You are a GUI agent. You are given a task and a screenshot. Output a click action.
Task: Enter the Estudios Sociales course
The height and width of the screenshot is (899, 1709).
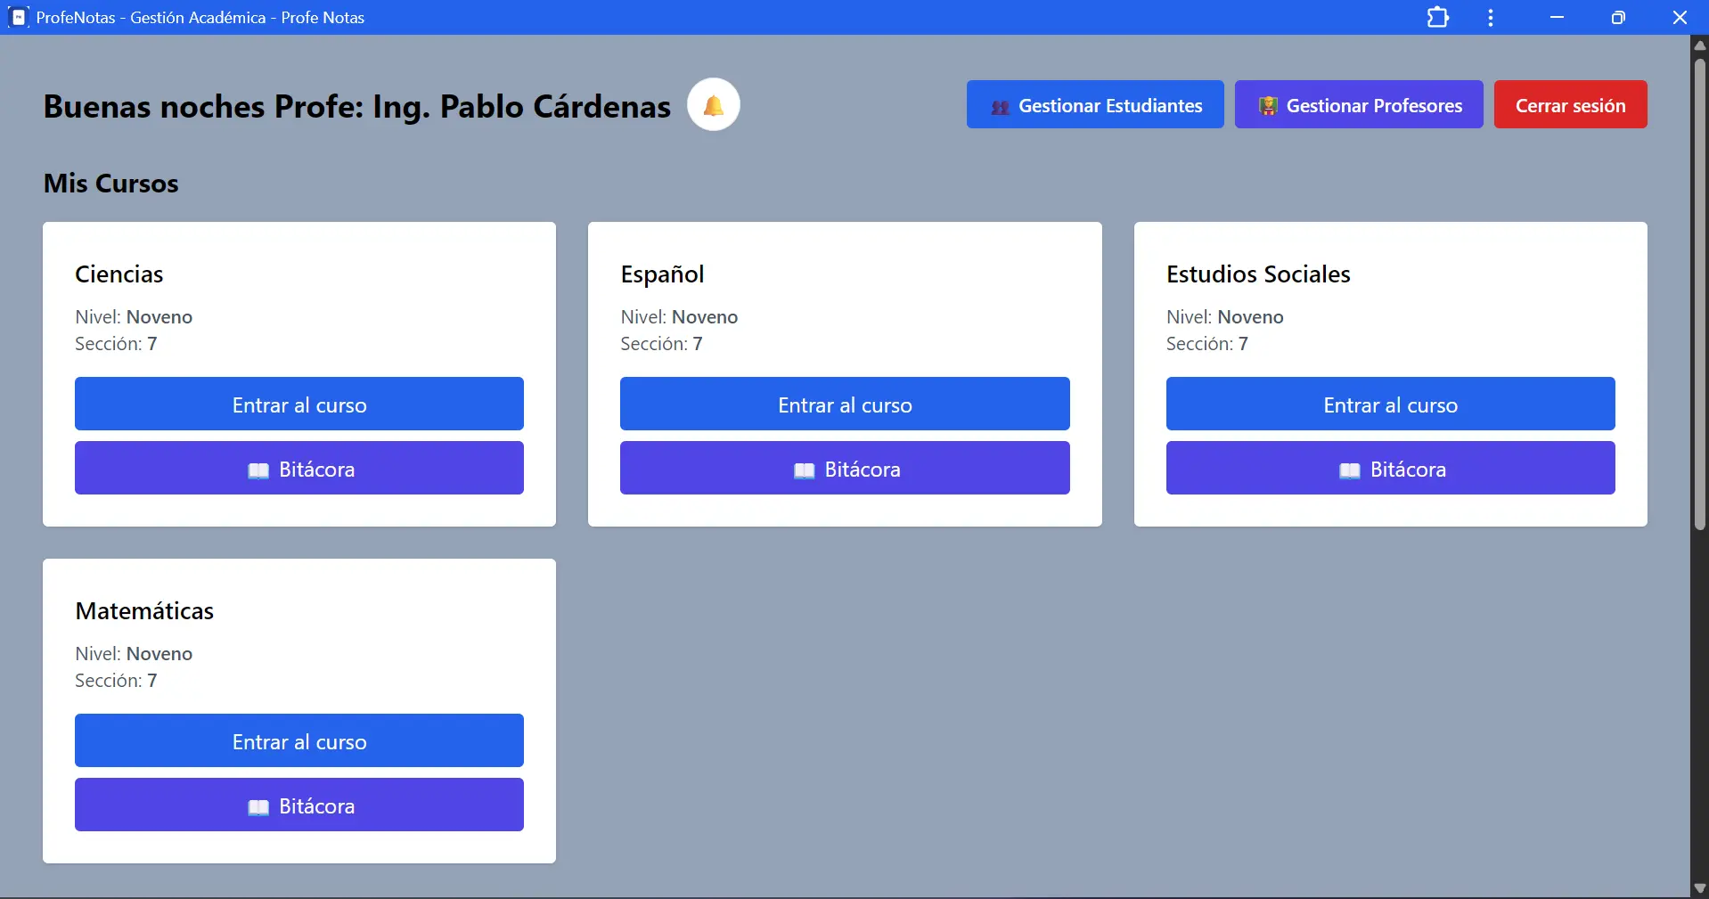[1390, 404]
